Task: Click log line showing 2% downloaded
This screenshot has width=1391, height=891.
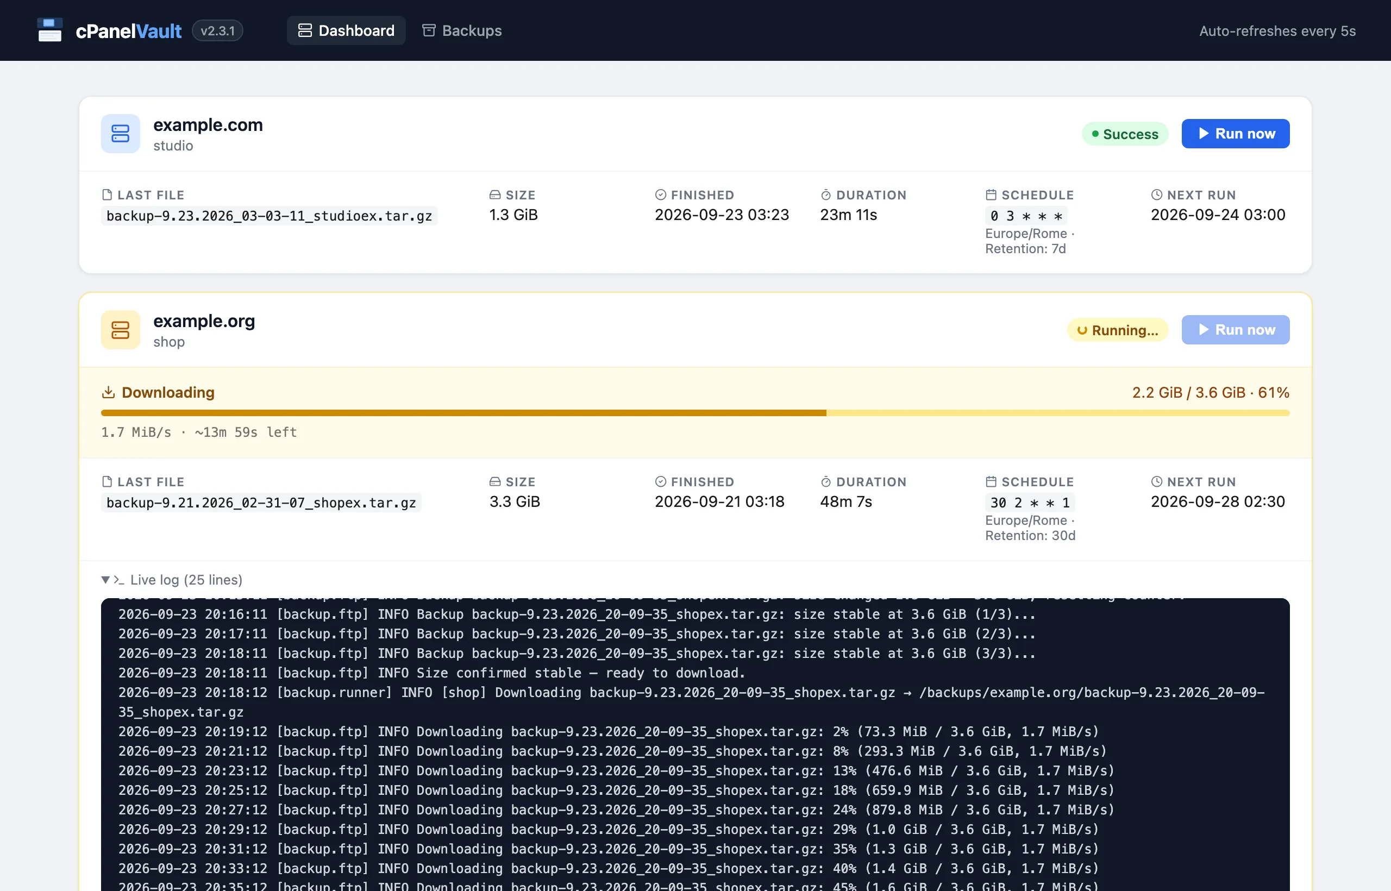Action: tap(609, 731)
